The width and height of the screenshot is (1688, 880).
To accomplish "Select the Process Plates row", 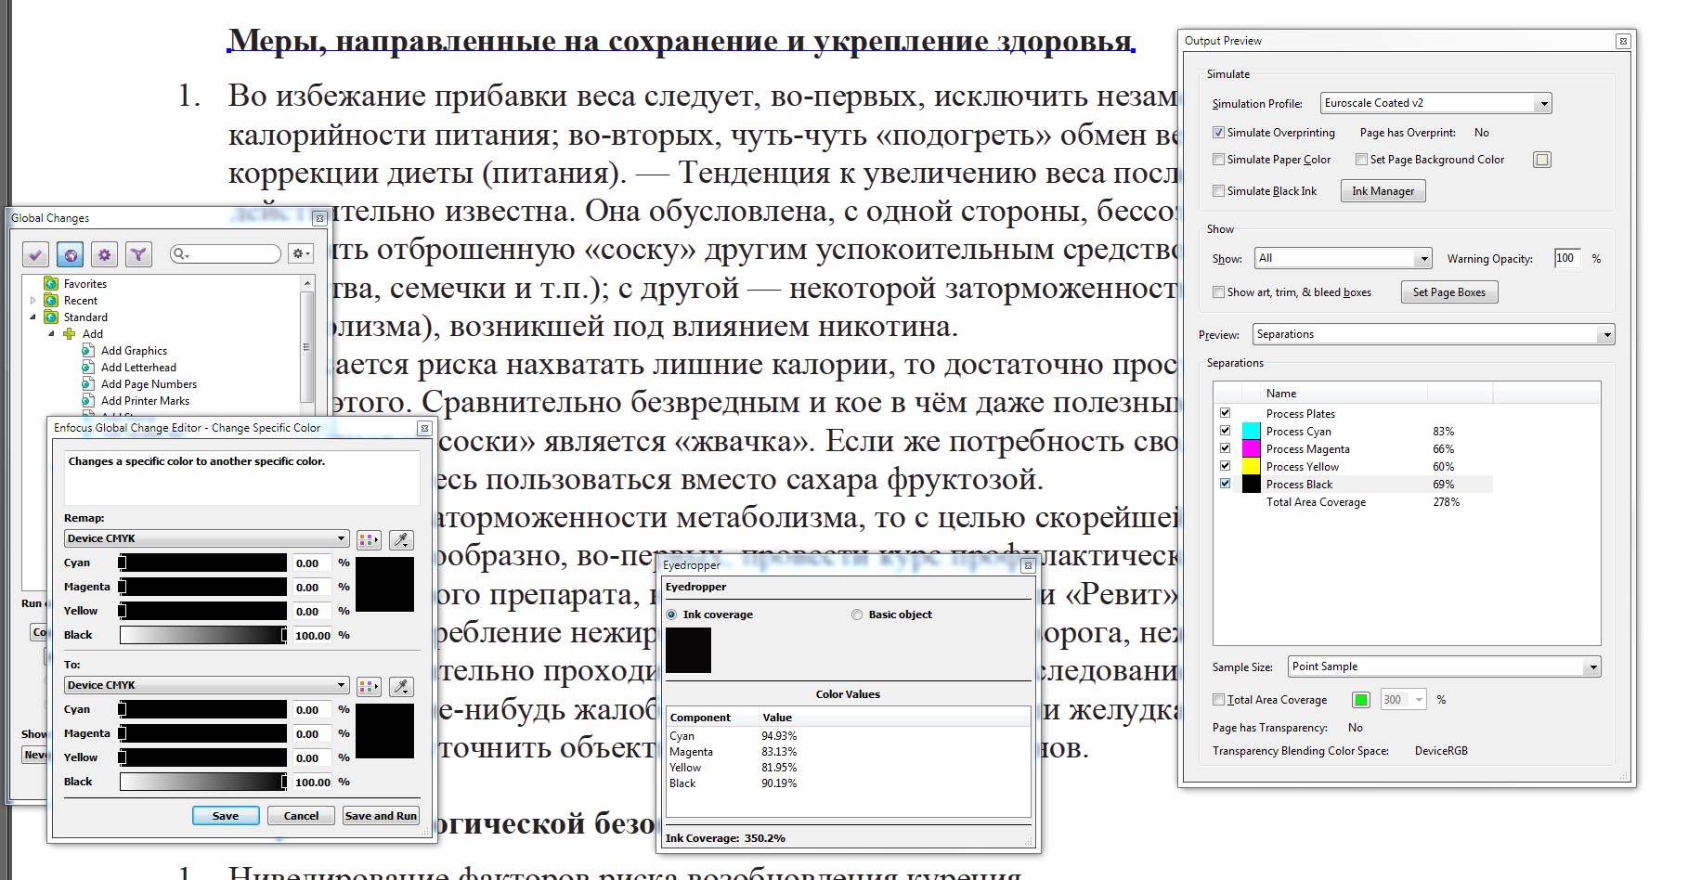I will pos(1354,413).
